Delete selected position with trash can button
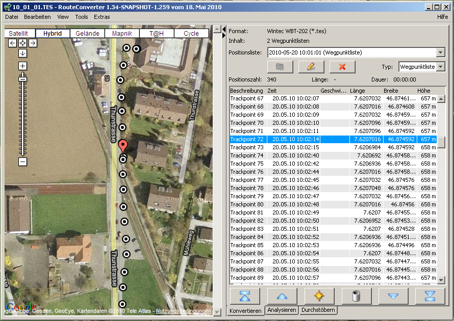Viewport: 454px width, 321px height. (356, 296)
